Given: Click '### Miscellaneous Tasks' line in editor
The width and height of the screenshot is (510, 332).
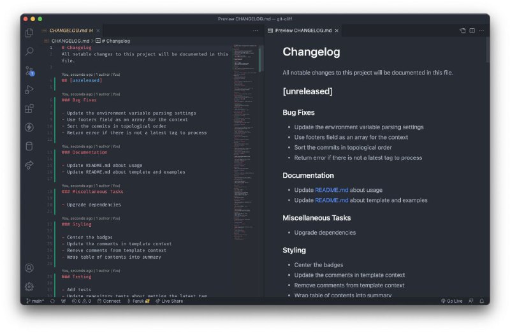Looking at the screenshot, I should pyautogui.click(x=92, y=192).
